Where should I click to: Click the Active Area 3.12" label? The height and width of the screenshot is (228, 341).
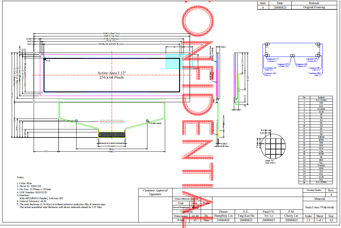[111, 73]
